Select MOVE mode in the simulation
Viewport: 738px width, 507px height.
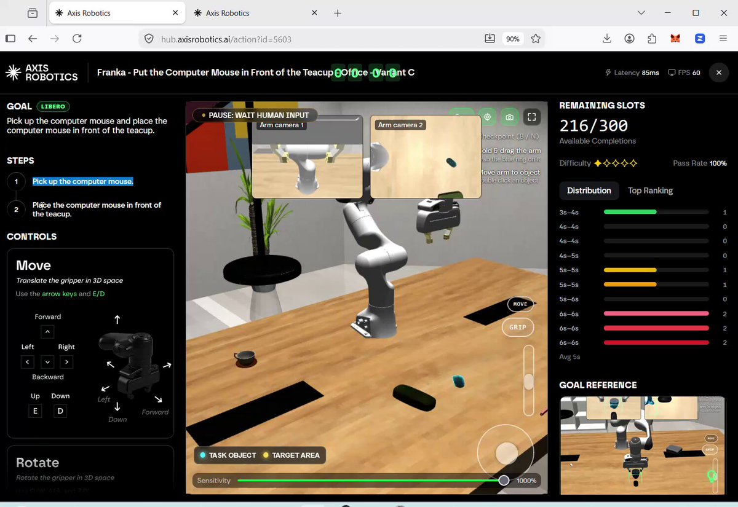pos(520,304)
